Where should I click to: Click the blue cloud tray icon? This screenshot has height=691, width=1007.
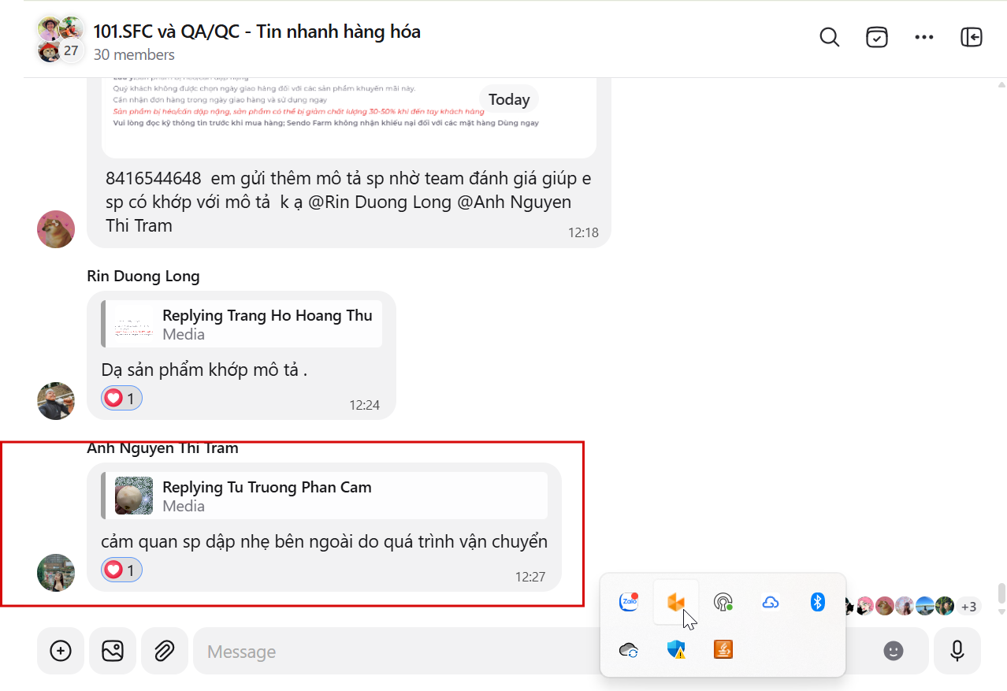click(771, 603)
